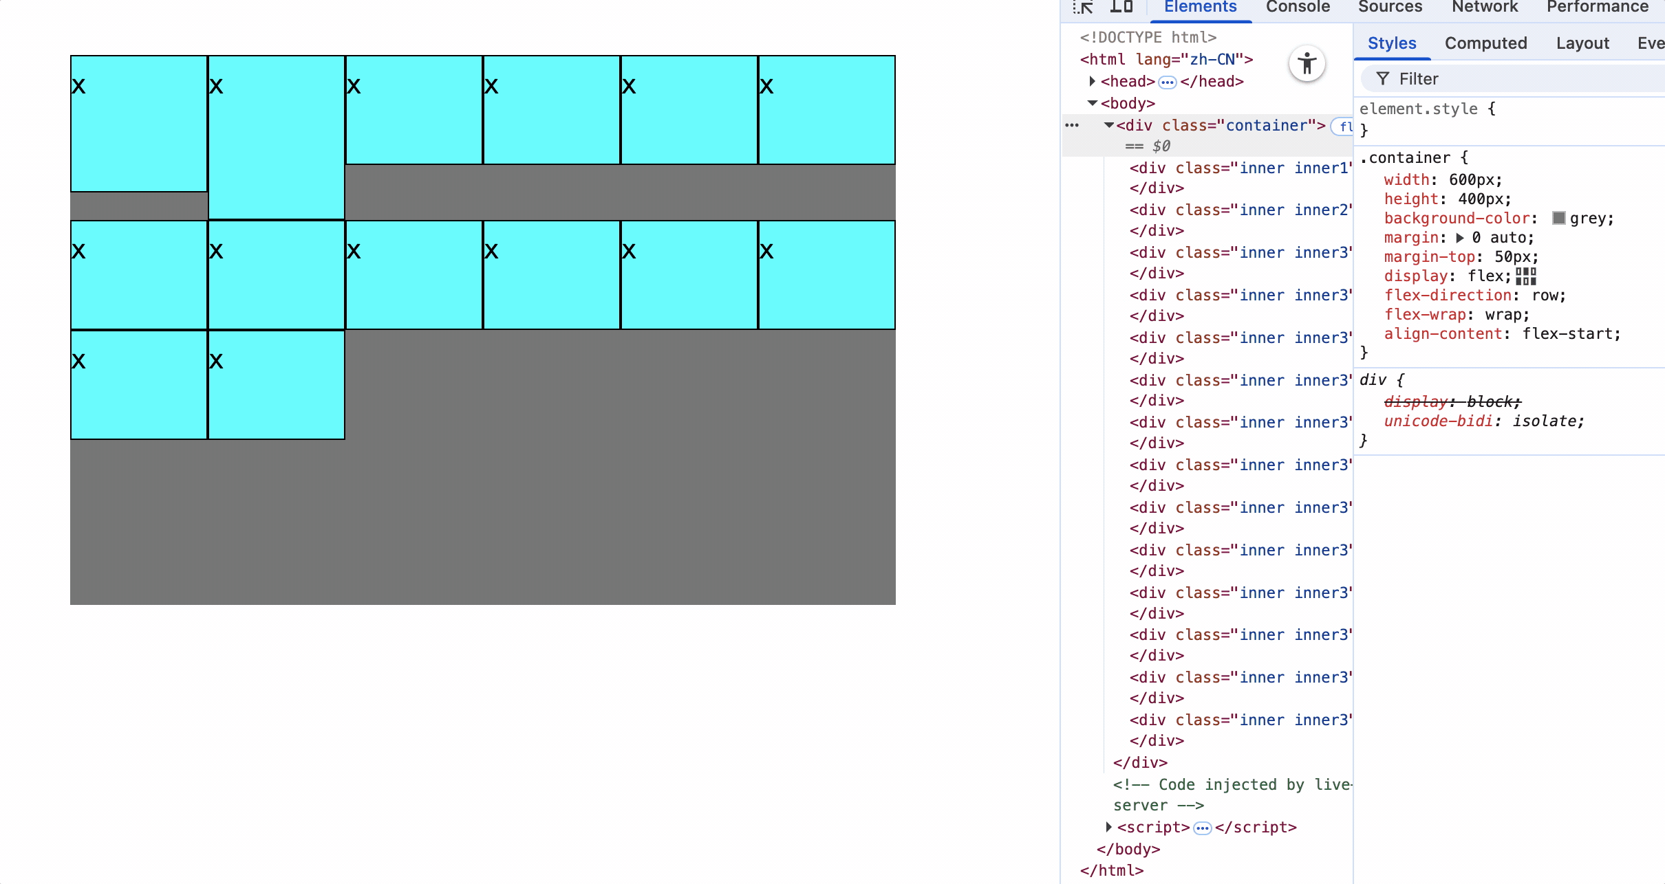Click the ellipsis badge inside script tag

[x=1202, y=828]
